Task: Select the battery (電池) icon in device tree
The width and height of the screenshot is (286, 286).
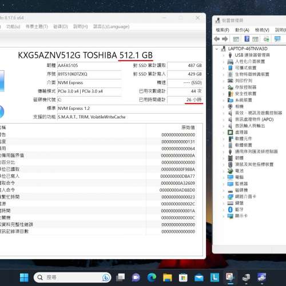Action: [x=231, y=171]
